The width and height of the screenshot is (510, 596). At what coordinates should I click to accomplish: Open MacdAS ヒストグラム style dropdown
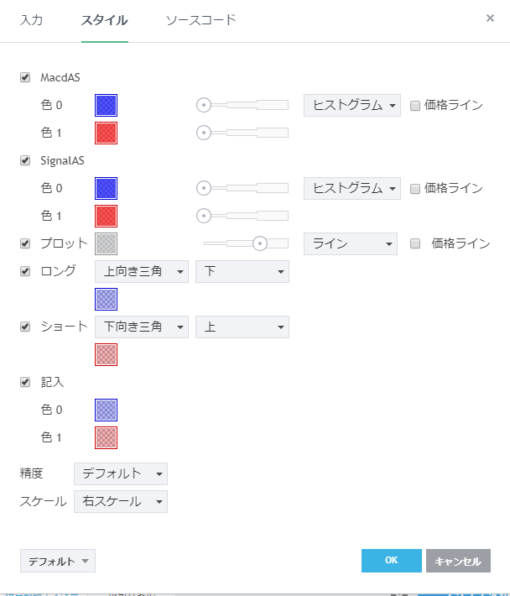tap(351, 105)
